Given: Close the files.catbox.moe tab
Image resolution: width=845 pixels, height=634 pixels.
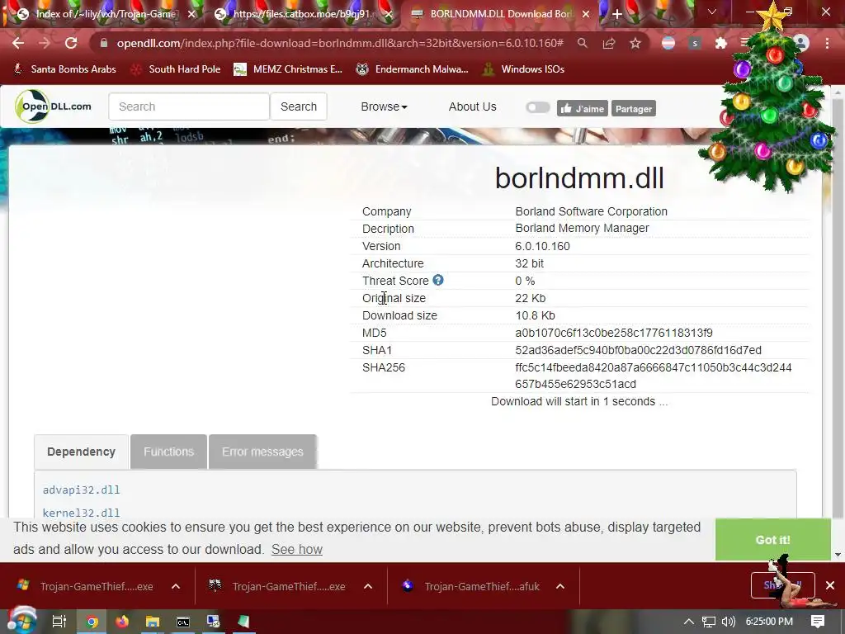Looking at the screenshot, I should (x=389, y=15).
